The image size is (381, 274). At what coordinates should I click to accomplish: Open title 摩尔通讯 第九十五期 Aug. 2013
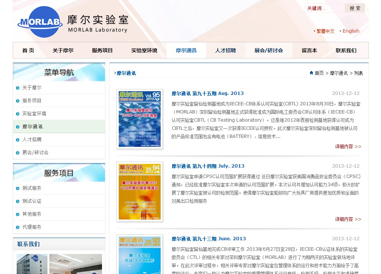click(x=207, y=93)
